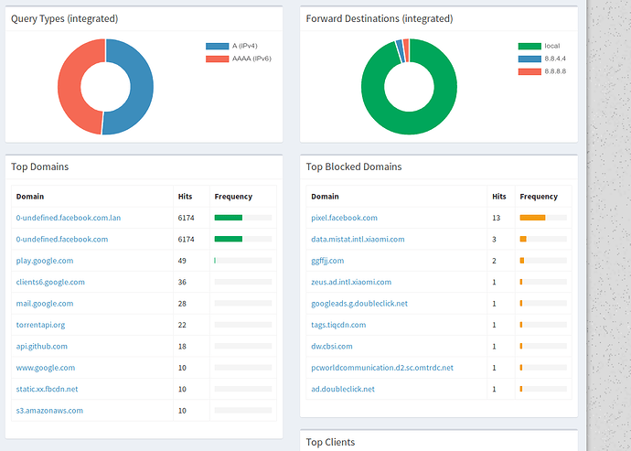Toggle the A (IPv4) legend swatch

coord(217,46)
